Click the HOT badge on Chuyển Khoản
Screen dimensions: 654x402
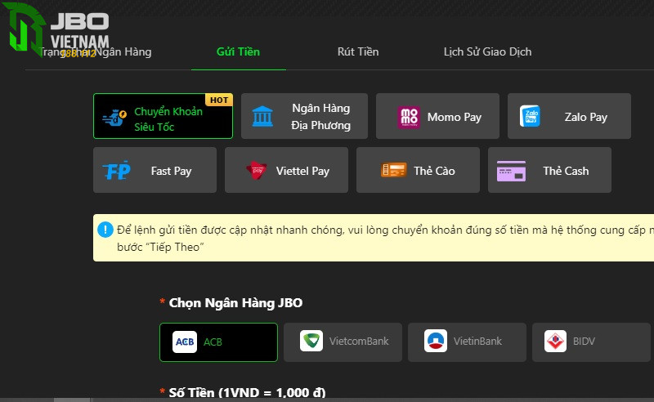tap(219, 100)
